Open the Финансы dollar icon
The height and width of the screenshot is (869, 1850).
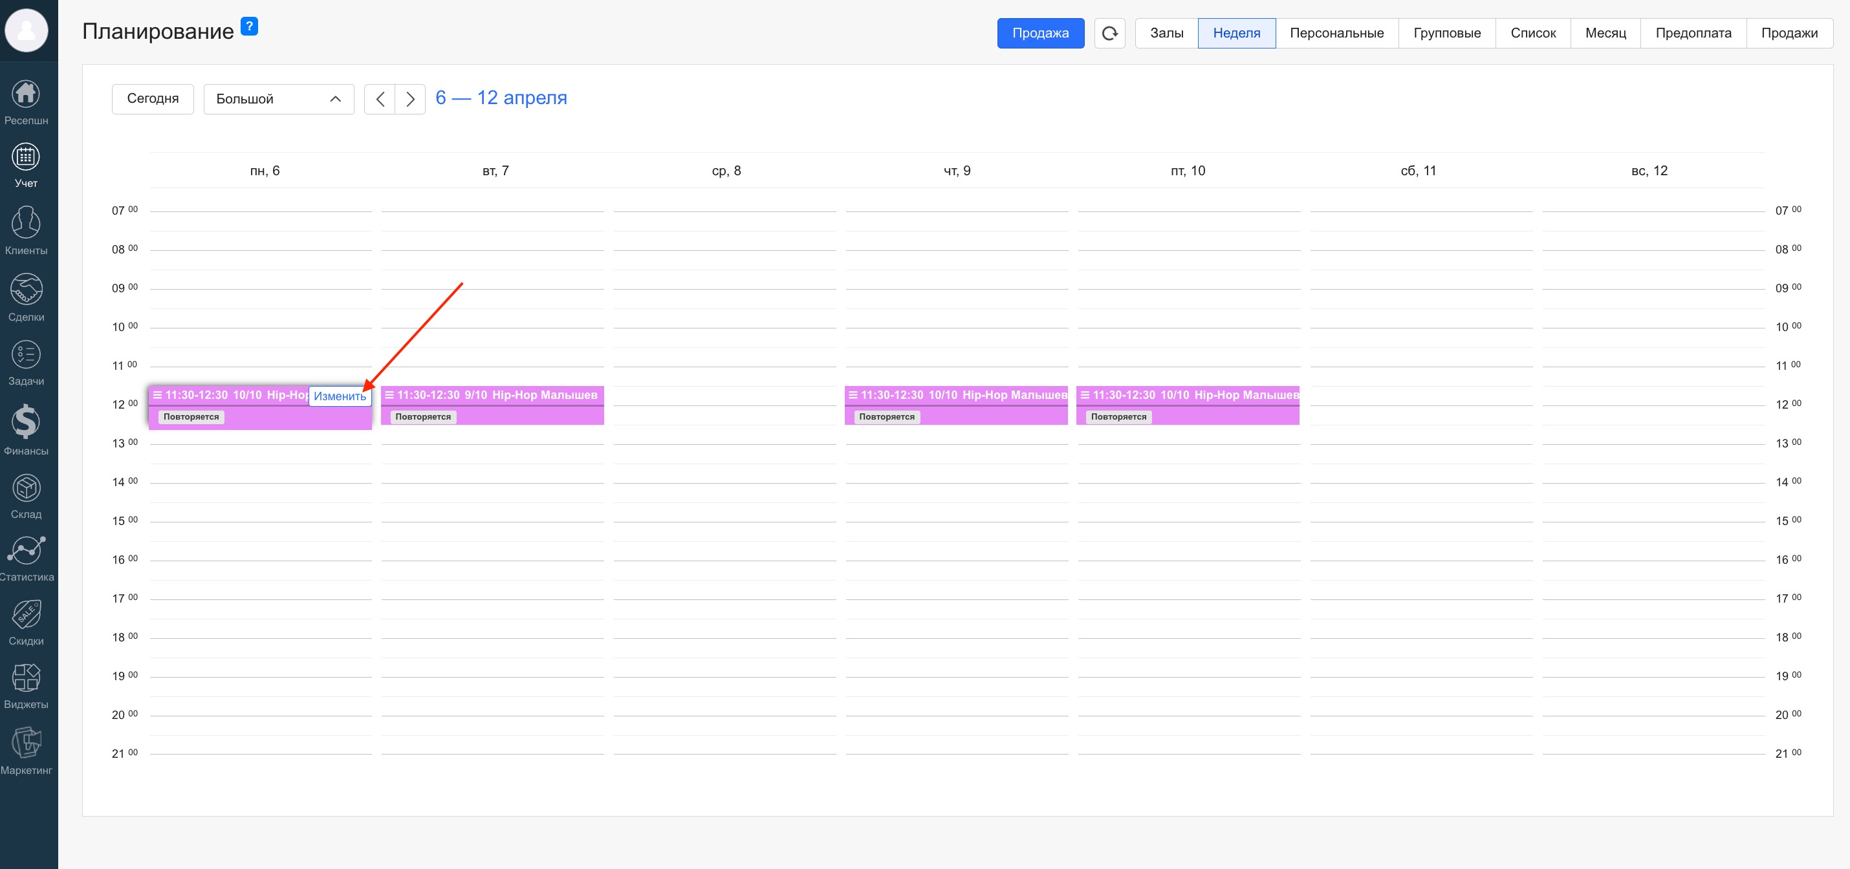(x=26, y=422)
